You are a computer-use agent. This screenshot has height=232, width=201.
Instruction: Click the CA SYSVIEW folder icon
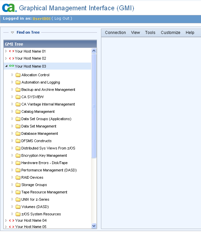pyautogui.click(x=18, y=97)
